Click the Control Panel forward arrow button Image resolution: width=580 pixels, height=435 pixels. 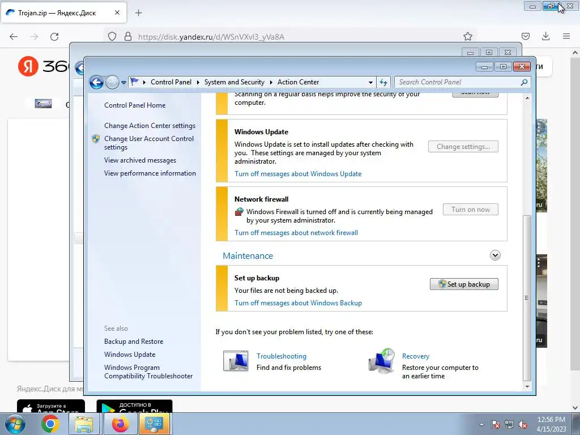tap(112, 82)
